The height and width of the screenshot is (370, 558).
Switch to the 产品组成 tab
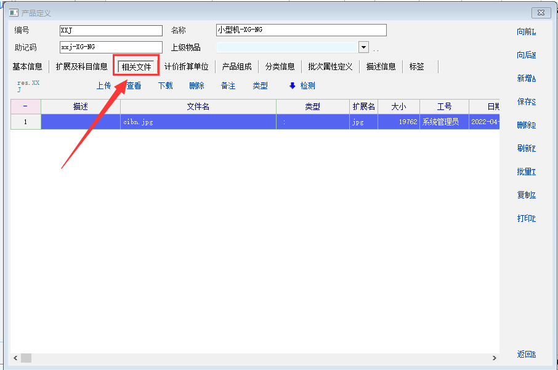tap(237, 66)
